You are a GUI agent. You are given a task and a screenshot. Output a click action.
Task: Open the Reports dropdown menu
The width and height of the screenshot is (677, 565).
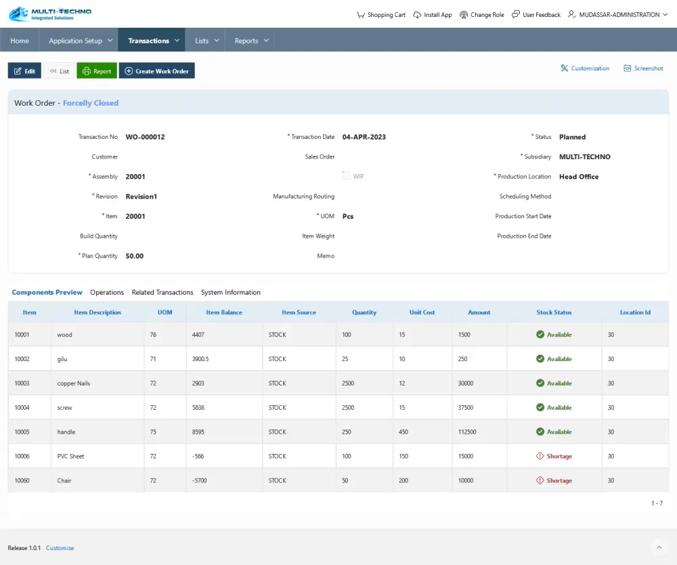coord(251,41)
